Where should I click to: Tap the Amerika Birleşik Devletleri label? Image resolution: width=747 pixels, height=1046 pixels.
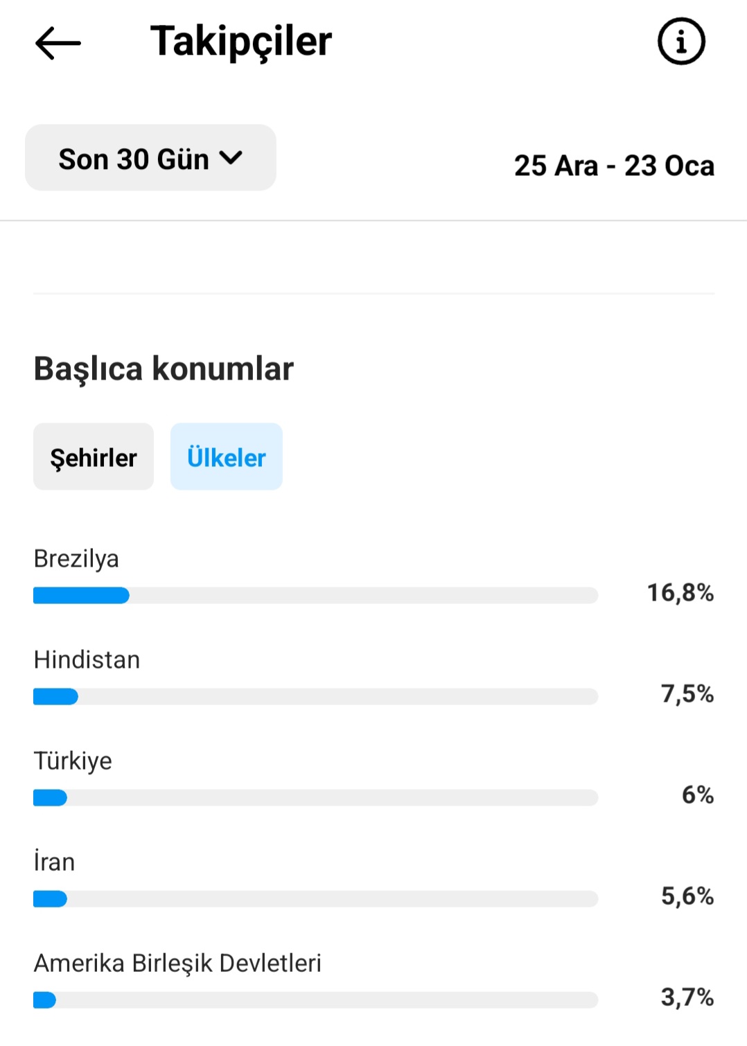[177, 963]
